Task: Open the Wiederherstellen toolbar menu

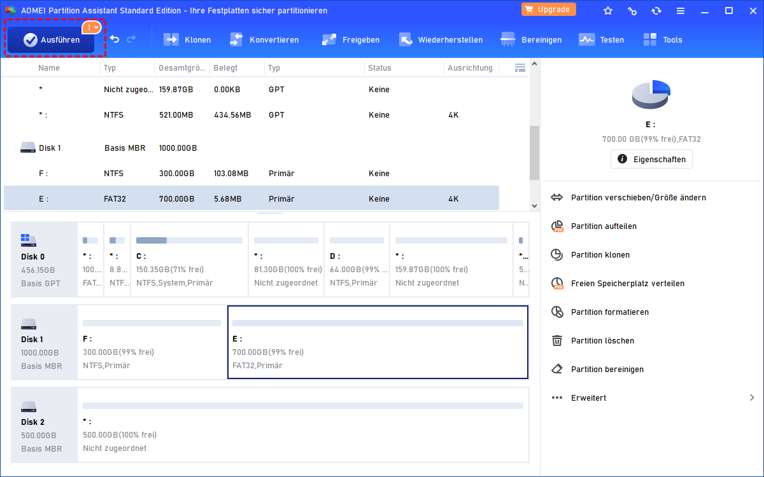Action: [x=441, y=39]
